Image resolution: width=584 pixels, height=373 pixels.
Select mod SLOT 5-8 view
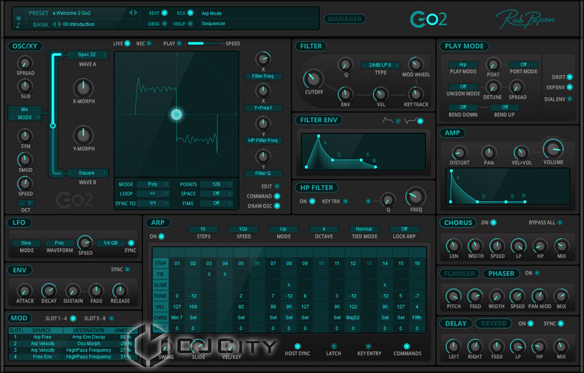coord(112,319)
